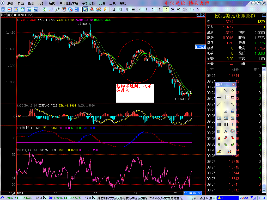Close the 画线 drawing palette
Image resolution: width=267 pixels, height=200 pixels.
[233, 85]
